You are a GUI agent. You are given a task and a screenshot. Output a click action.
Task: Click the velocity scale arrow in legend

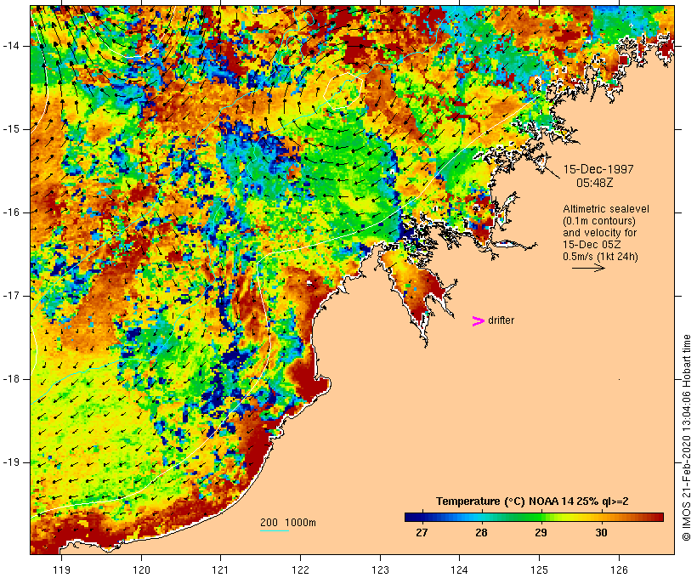pos(587,268)
